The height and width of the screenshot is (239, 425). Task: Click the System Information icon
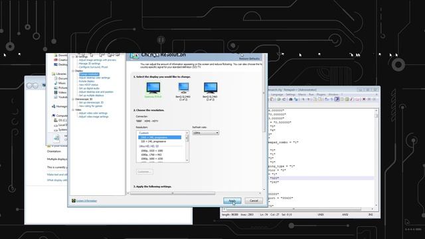click(74, 200)
